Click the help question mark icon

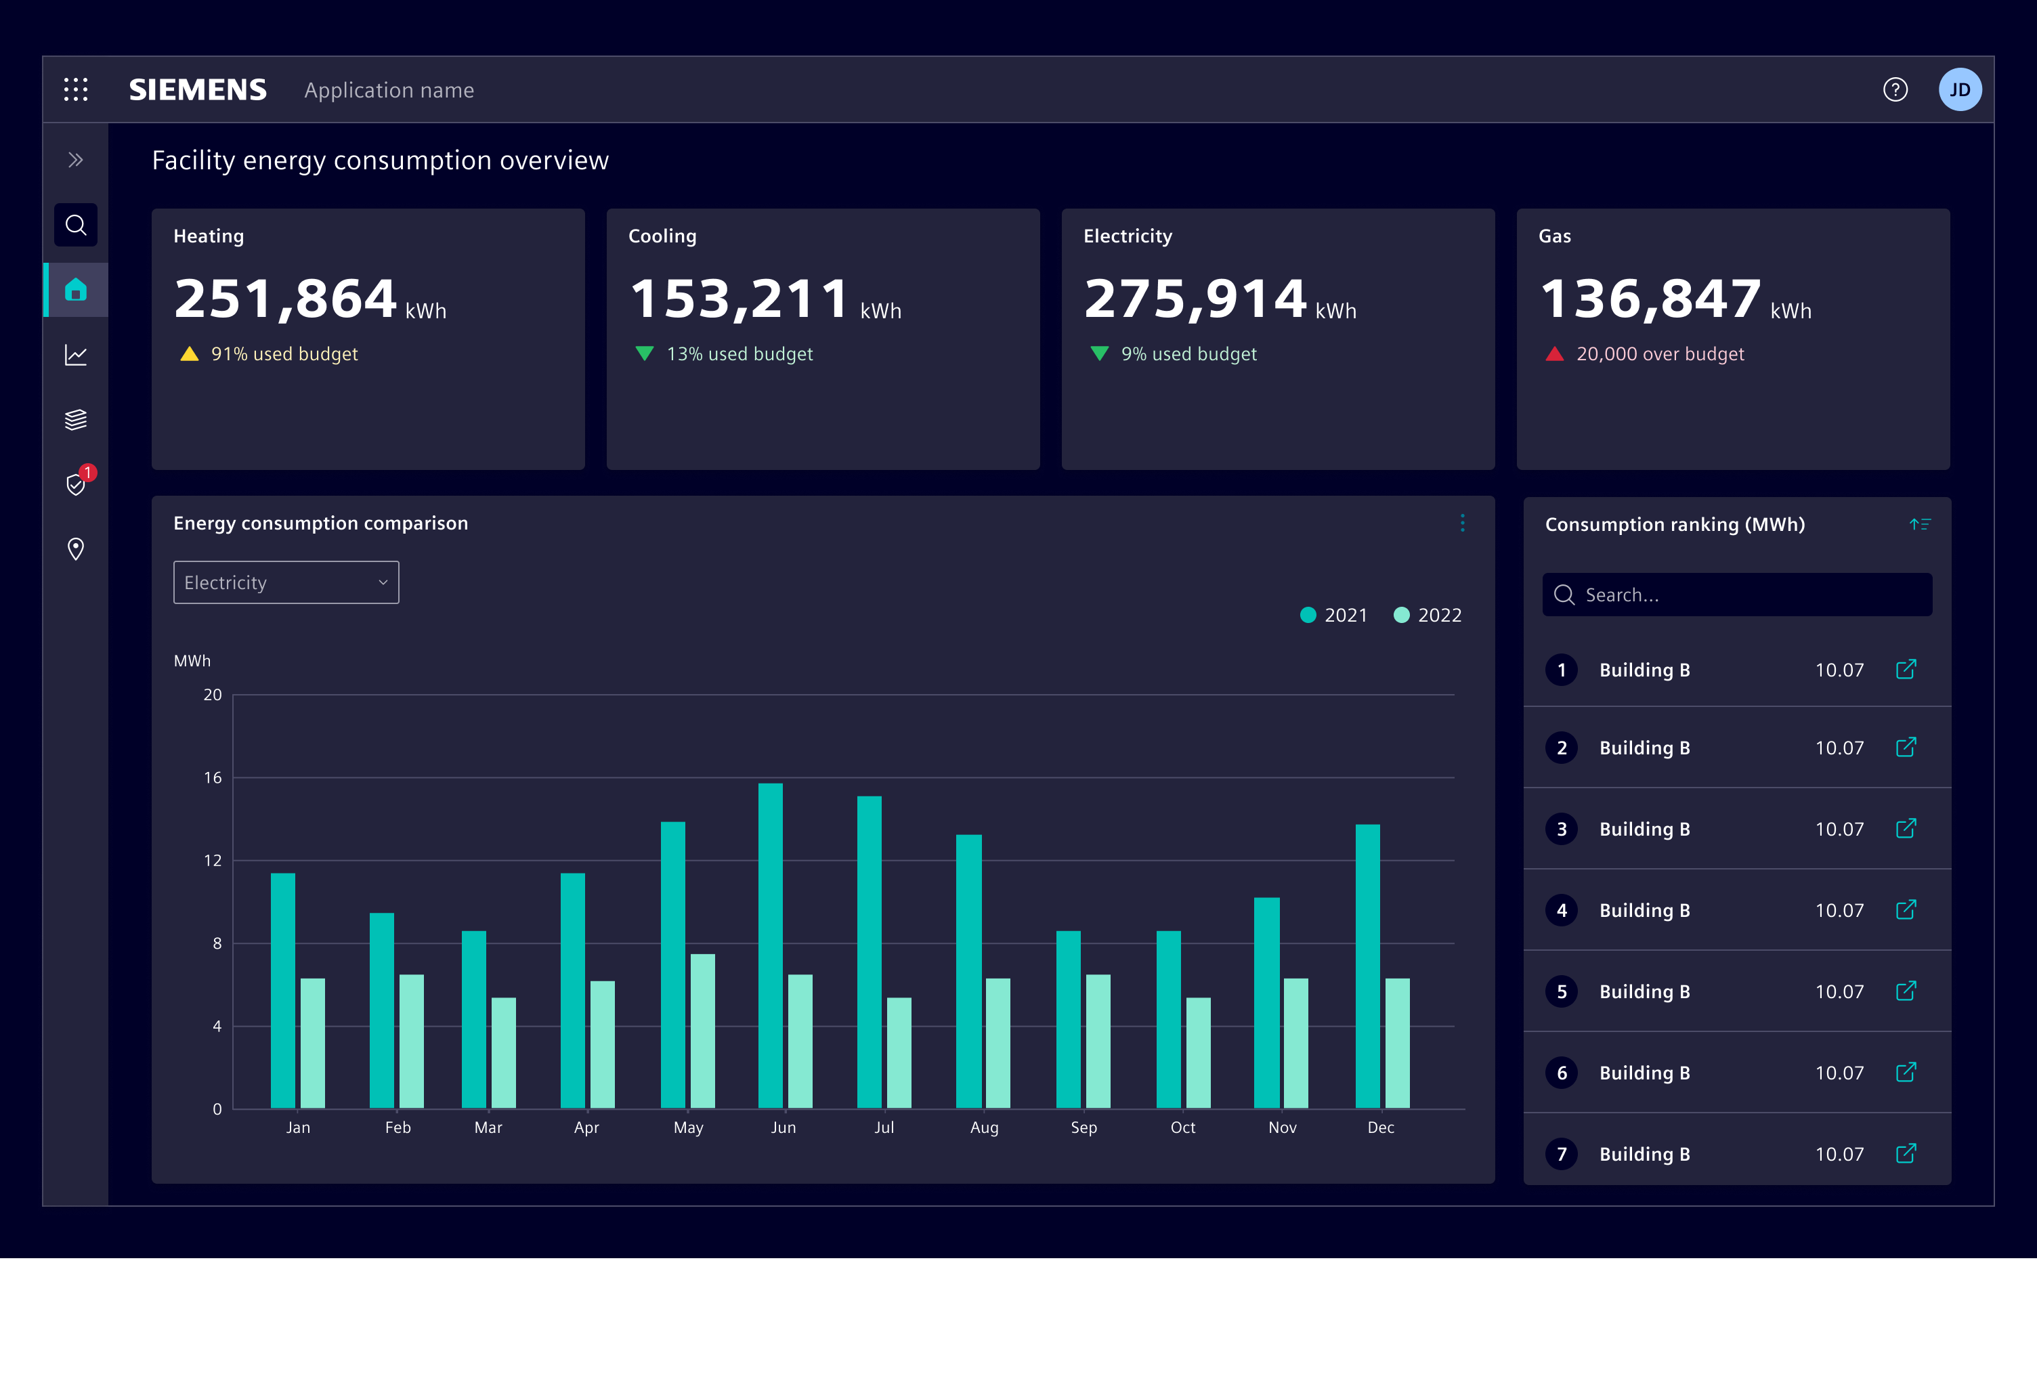click(1895, 89)
